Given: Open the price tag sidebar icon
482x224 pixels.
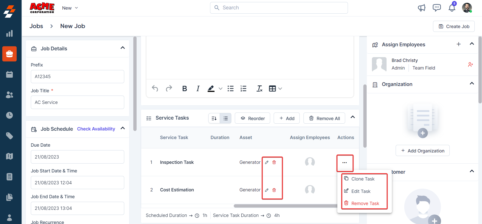Looking at the screenshot, I should (x=9, y=136).
